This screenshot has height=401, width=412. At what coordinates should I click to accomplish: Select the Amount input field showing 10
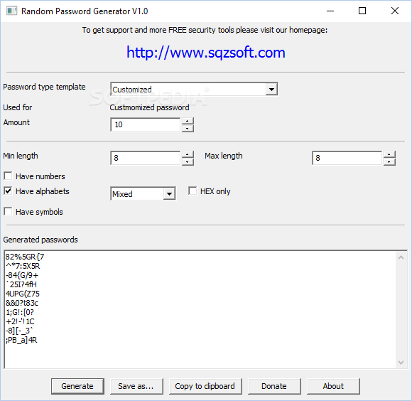(146, 124)
